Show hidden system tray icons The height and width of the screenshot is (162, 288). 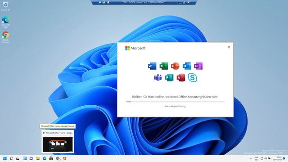(251, 158)
